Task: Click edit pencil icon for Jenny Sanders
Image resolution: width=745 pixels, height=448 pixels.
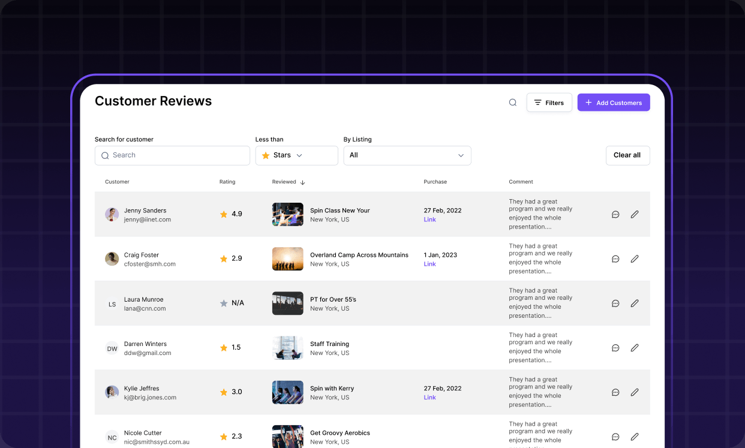Action: [x=635, y=214]
